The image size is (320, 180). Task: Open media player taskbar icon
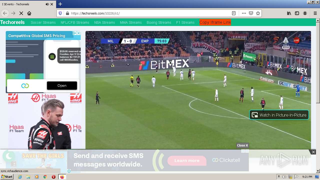37,177
